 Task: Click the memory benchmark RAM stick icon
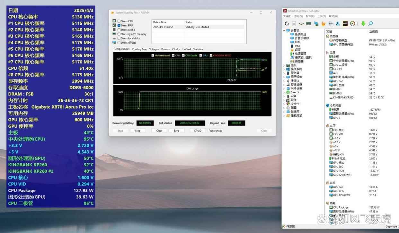coord(309,24)
